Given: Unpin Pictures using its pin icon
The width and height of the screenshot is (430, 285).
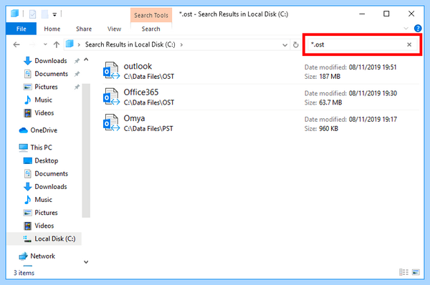Looking at the screenshot, I should click(x=77, y=87).
